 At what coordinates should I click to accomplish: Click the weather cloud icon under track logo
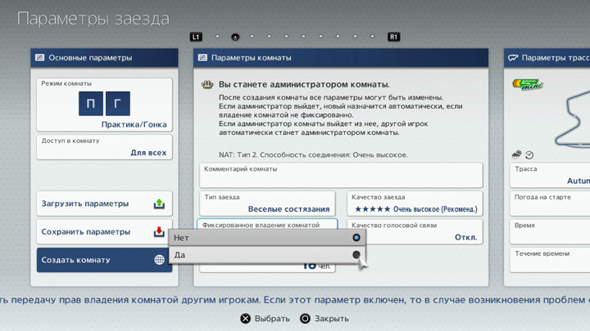pyautogui.click(x=516, y=154)
